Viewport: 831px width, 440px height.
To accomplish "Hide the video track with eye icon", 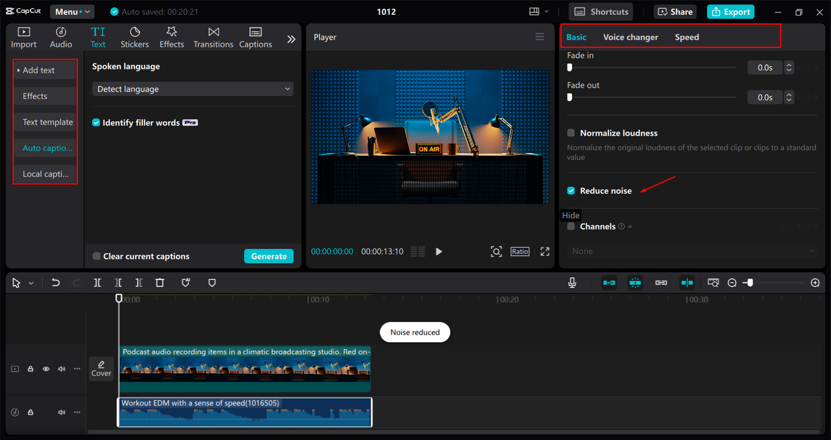I will tap(46, 369).
